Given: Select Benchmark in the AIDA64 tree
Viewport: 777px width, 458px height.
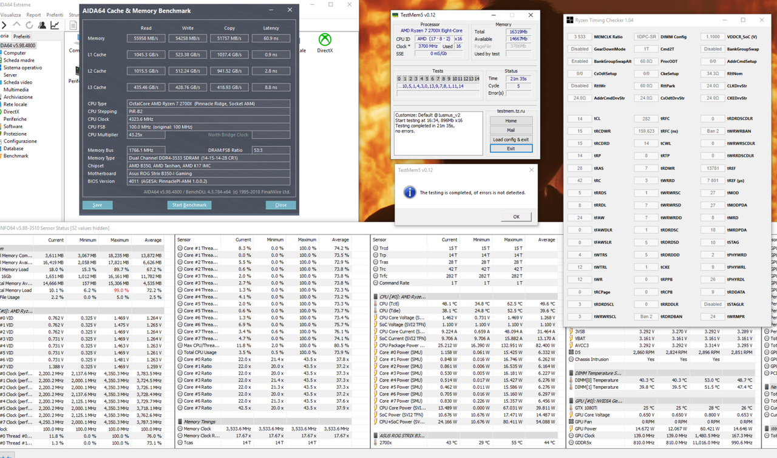Looking at the screenshot, I should [16, 156].
